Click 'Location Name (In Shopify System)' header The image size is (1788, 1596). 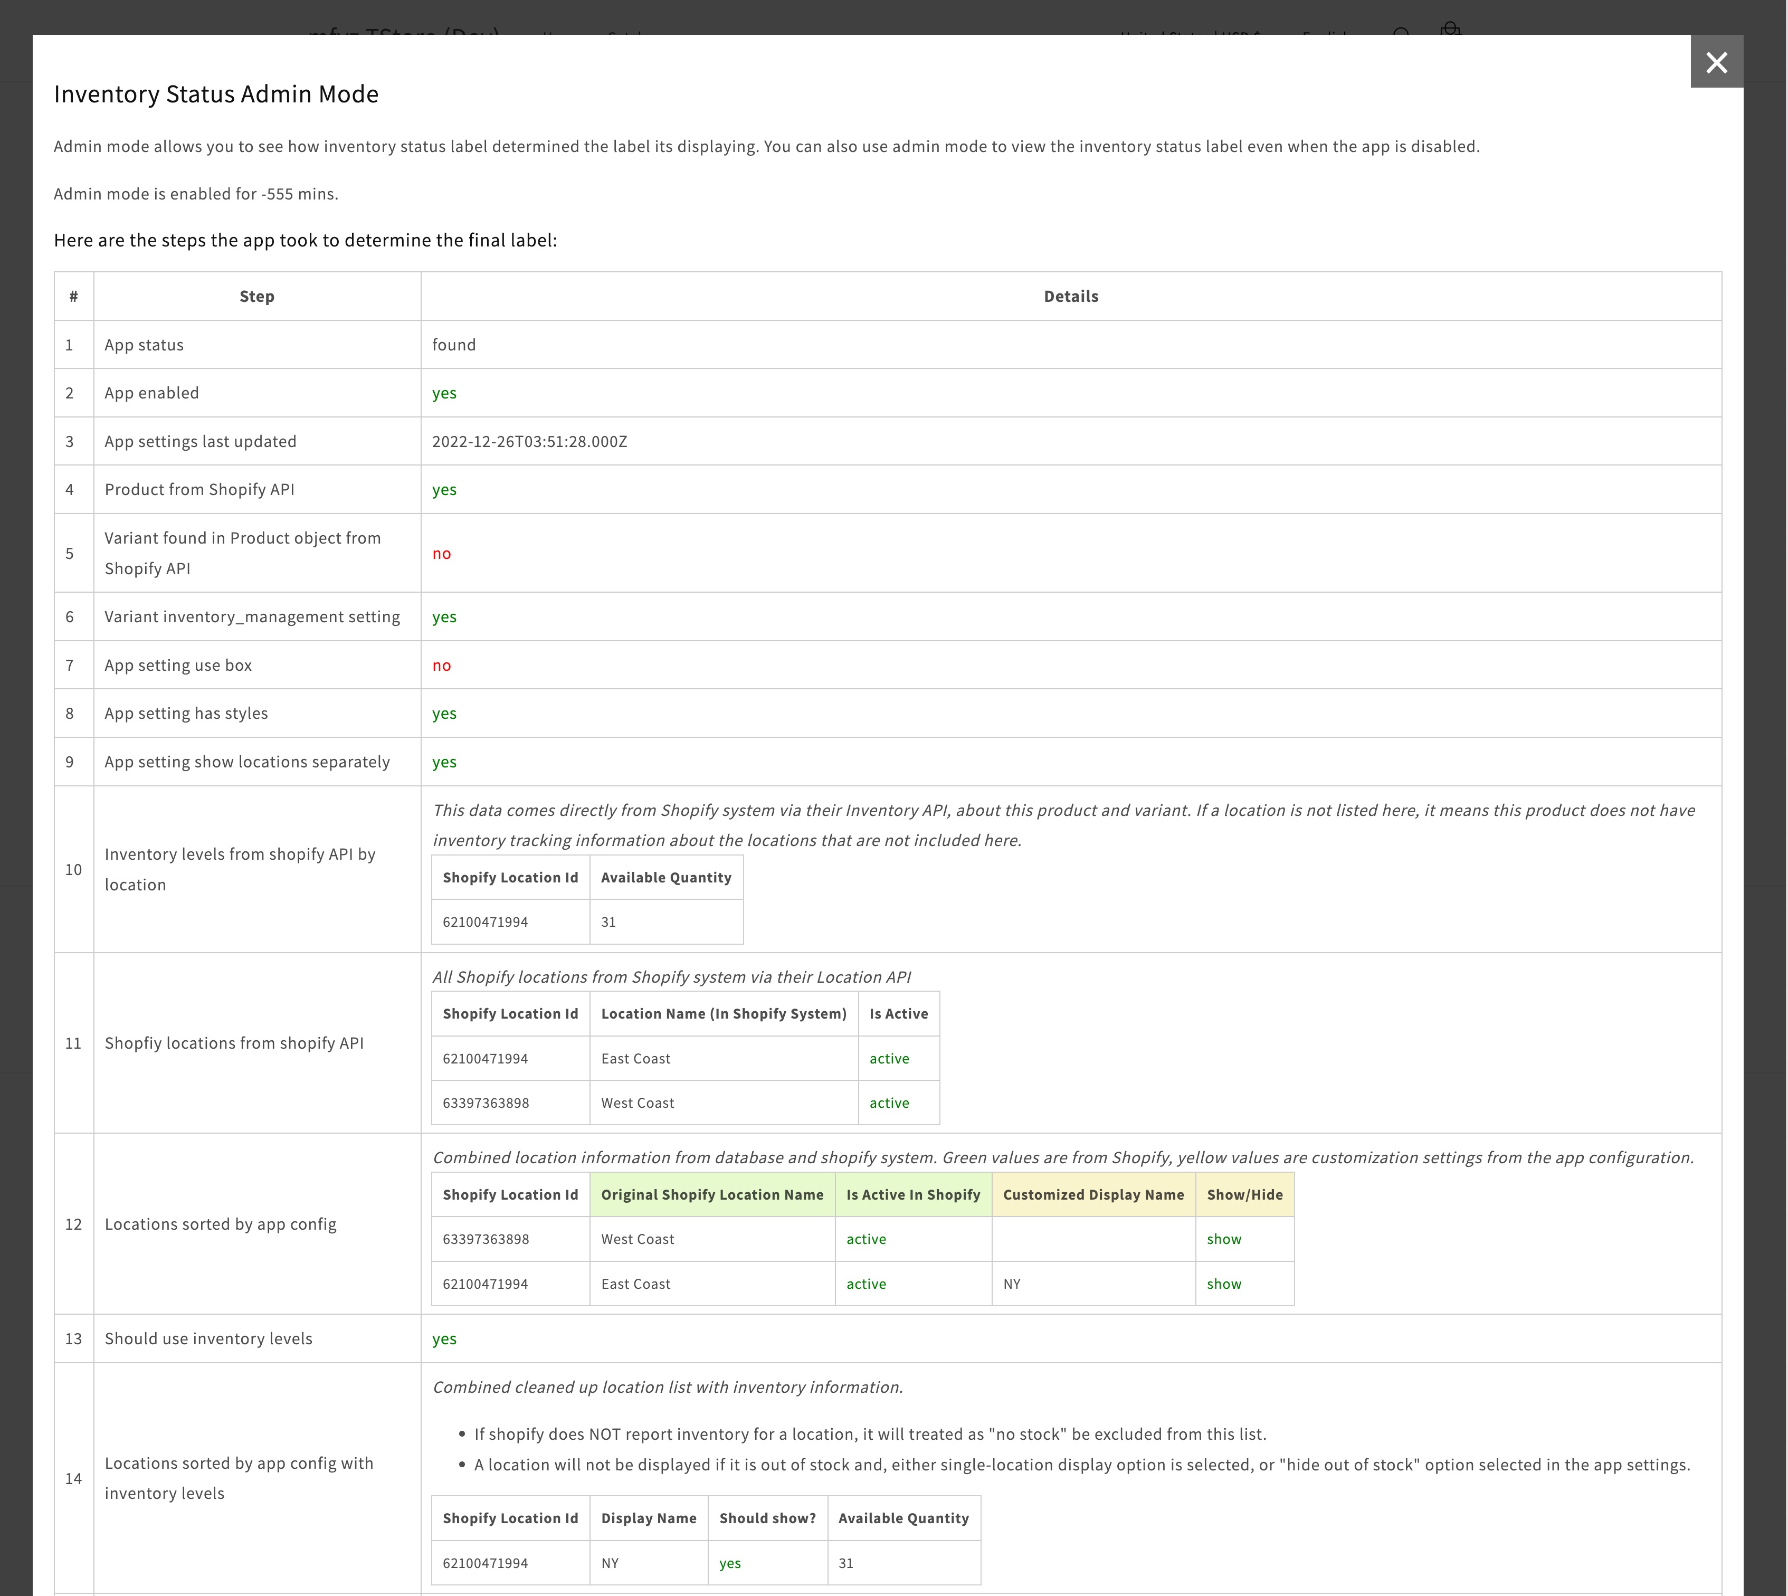724,1014
